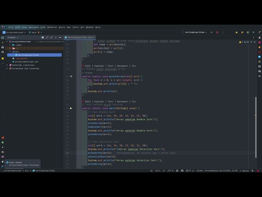This screenshot has height=197, width=262.
Task: Open Search Everywhere magnifier
Action: pyautogui.click(x=253, y=32)
